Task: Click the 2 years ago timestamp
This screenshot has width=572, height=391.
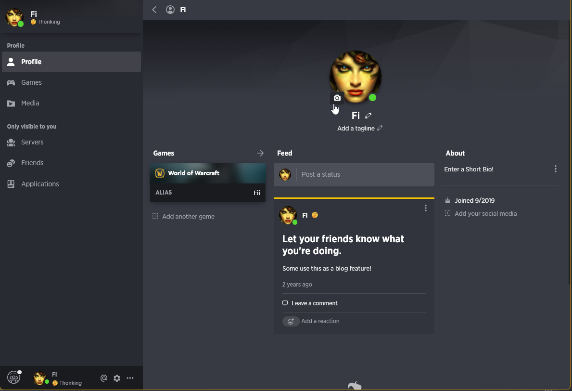Action: (x=297, y=285)
